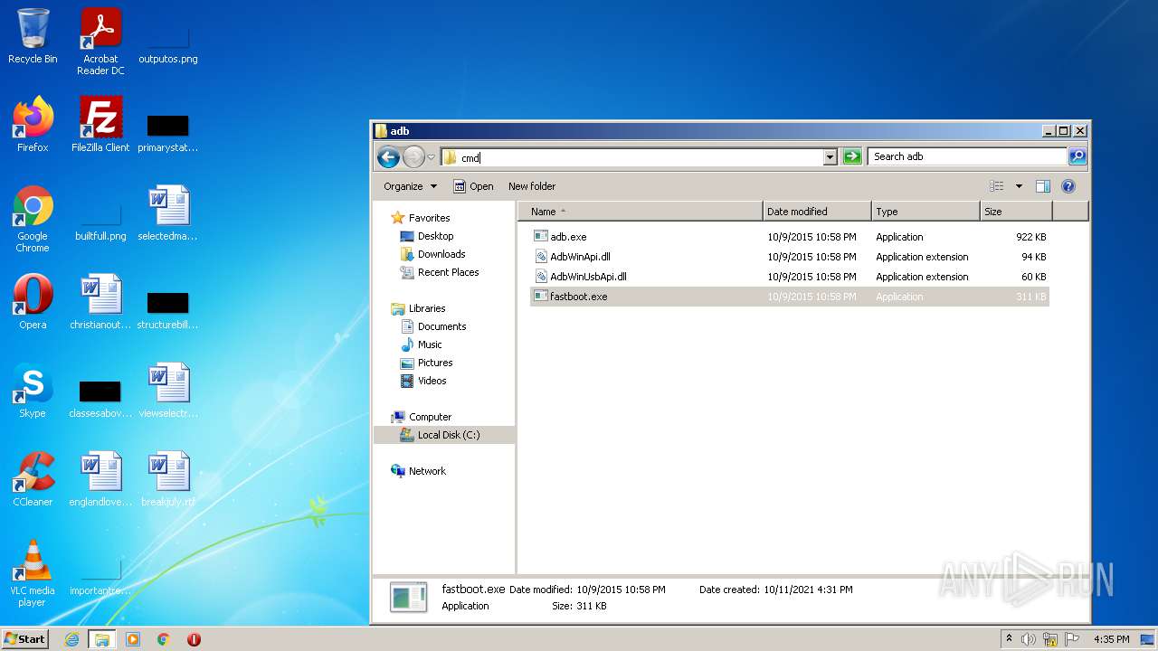Screen dimensions: 1158x651
Task: Select the Firefox desktop icon
Action: pos(33,125)
